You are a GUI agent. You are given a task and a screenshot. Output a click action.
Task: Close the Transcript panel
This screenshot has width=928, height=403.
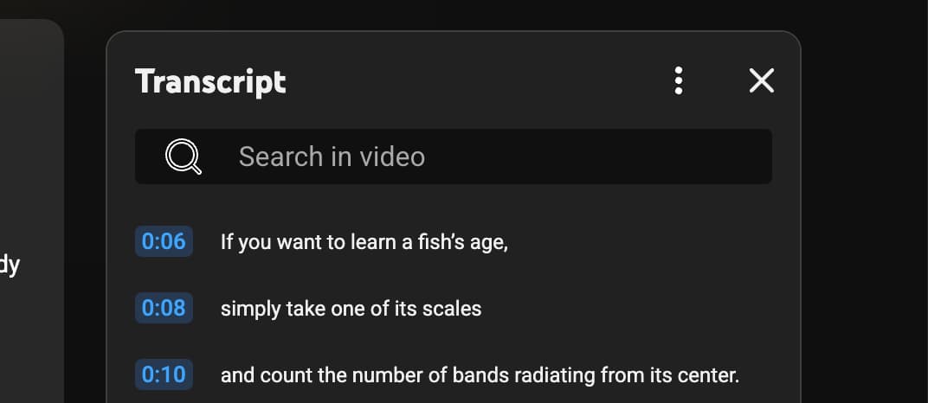pyautogui.click(x=761, y=80)
